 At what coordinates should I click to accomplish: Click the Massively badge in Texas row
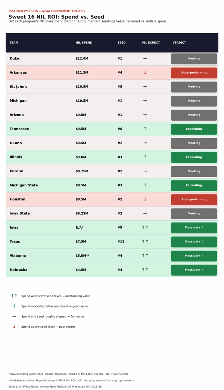coord(194,242)
